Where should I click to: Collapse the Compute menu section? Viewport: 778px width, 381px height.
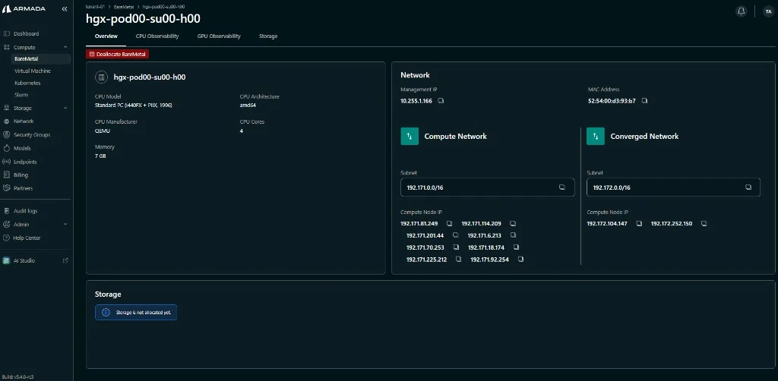pos(65,47)
